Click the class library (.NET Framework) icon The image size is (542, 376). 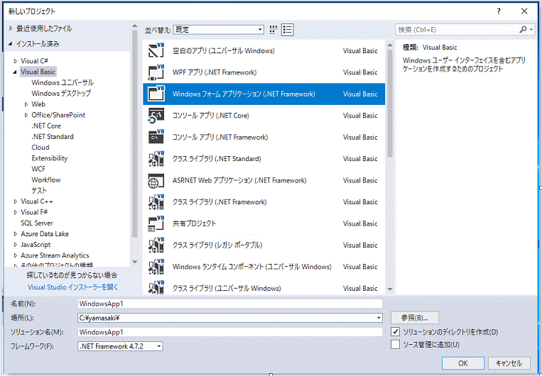(156, 201)
